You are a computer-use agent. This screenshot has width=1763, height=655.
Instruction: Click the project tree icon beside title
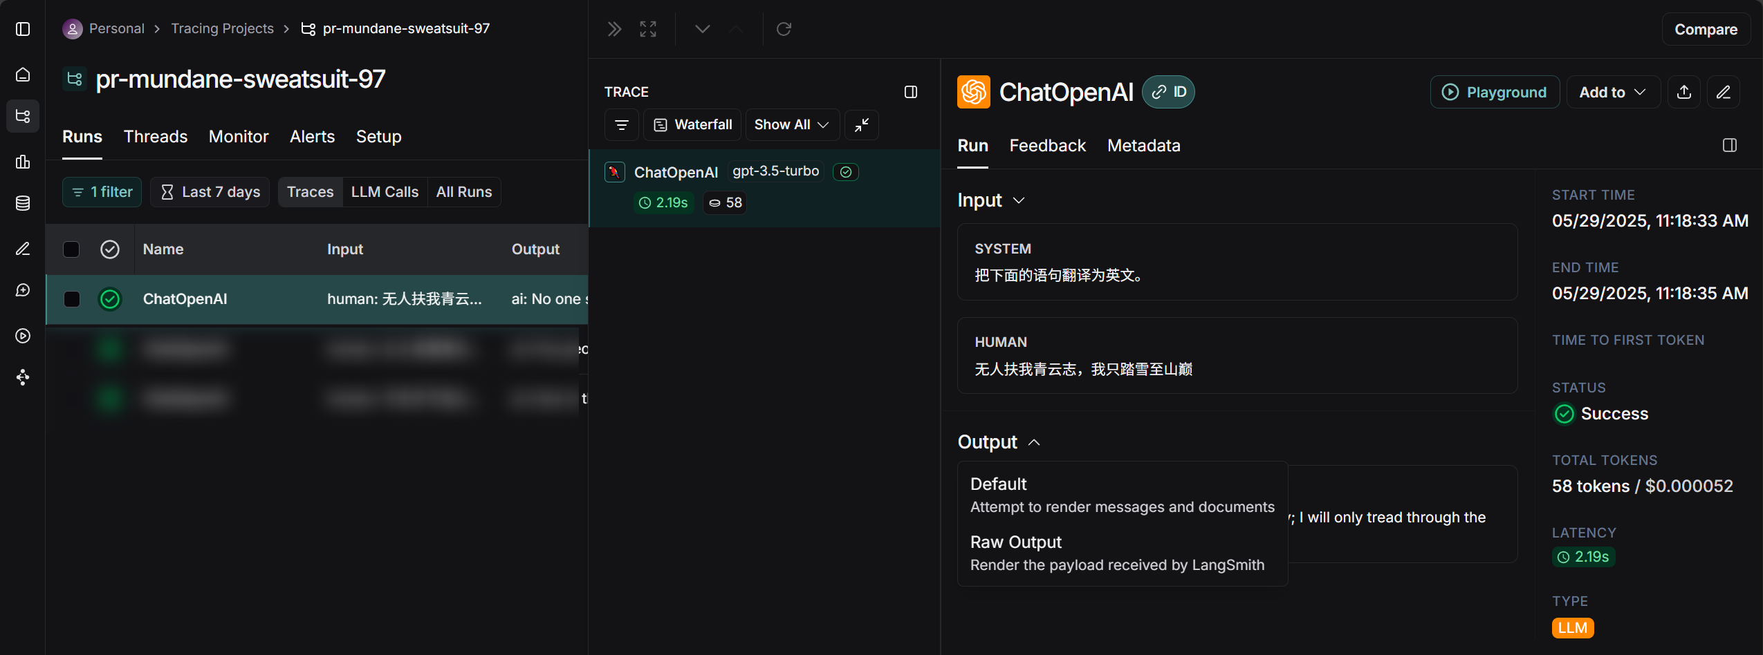[x=74, y=79]
